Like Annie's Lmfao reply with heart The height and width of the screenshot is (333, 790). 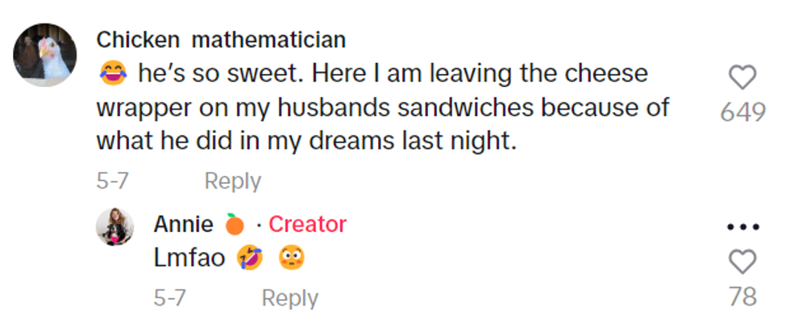tap(742, 262)
